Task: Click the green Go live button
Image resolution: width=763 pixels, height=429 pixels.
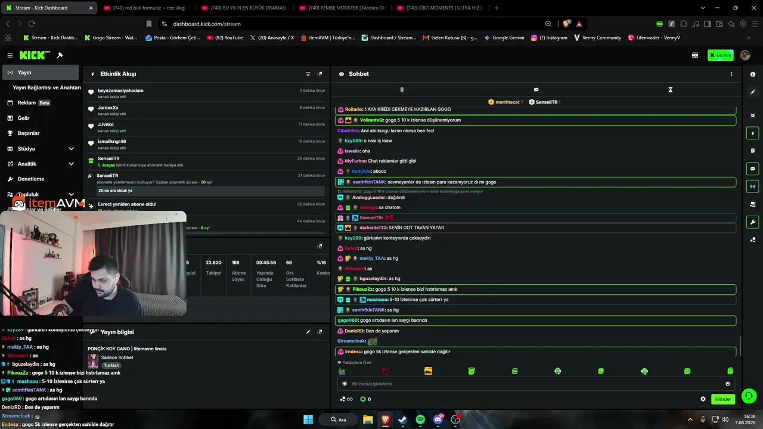Action: (721, 55)
